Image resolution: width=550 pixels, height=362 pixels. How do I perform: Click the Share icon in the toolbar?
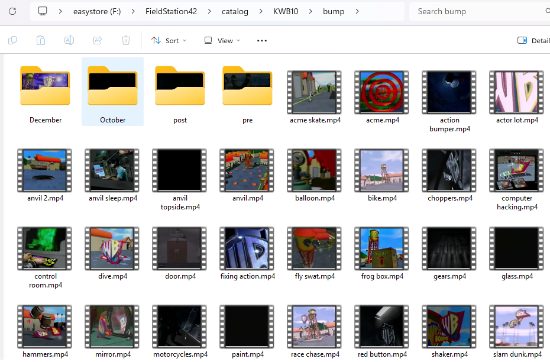coord(98,40)
